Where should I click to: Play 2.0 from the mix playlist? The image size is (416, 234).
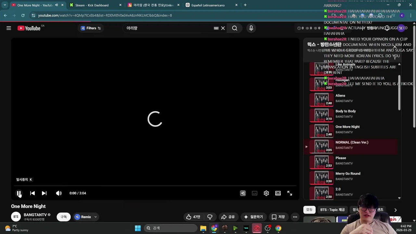point(351,193)
